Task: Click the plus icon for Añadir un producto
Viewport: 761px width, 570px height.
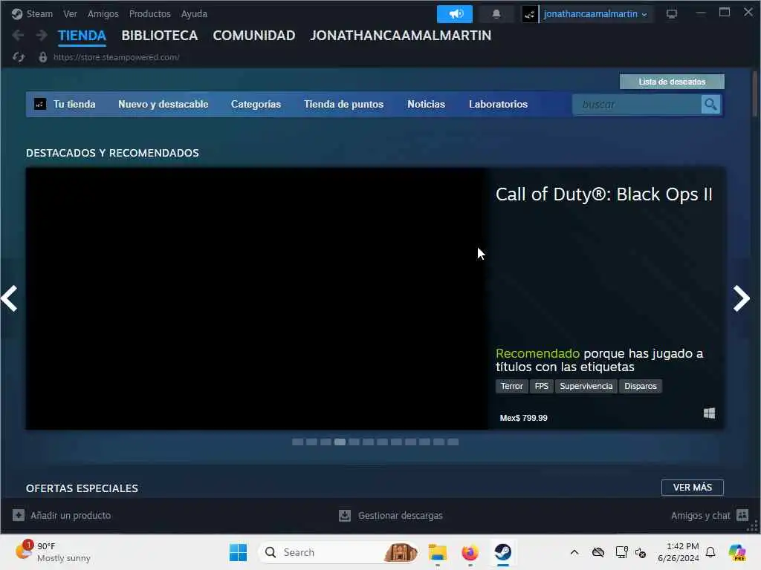Action: pyautogui.click(x=19, y=515)
